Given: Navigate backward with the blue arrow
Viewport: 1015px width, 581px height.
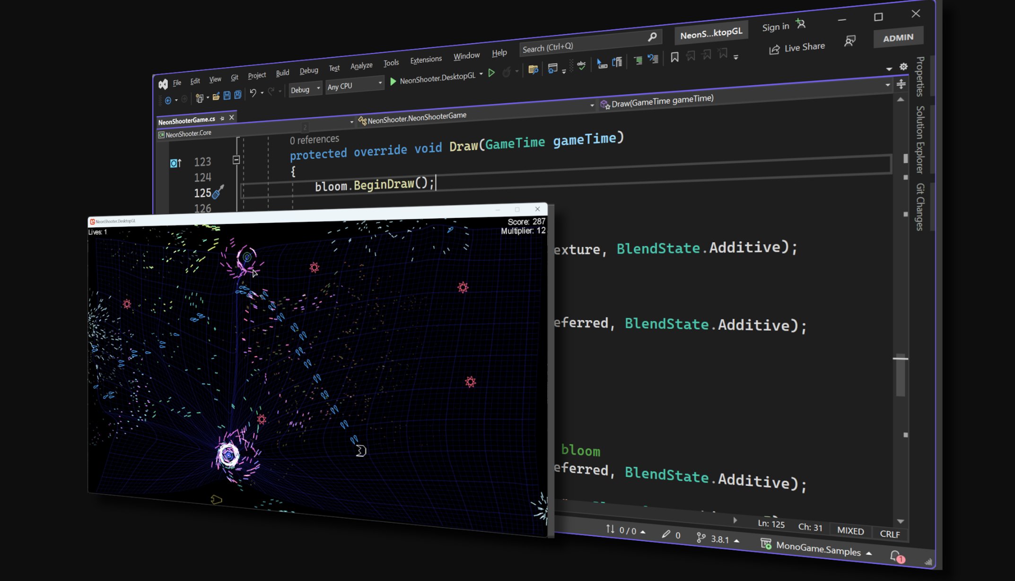Looking at the screenshot, I should click(168, 100).
